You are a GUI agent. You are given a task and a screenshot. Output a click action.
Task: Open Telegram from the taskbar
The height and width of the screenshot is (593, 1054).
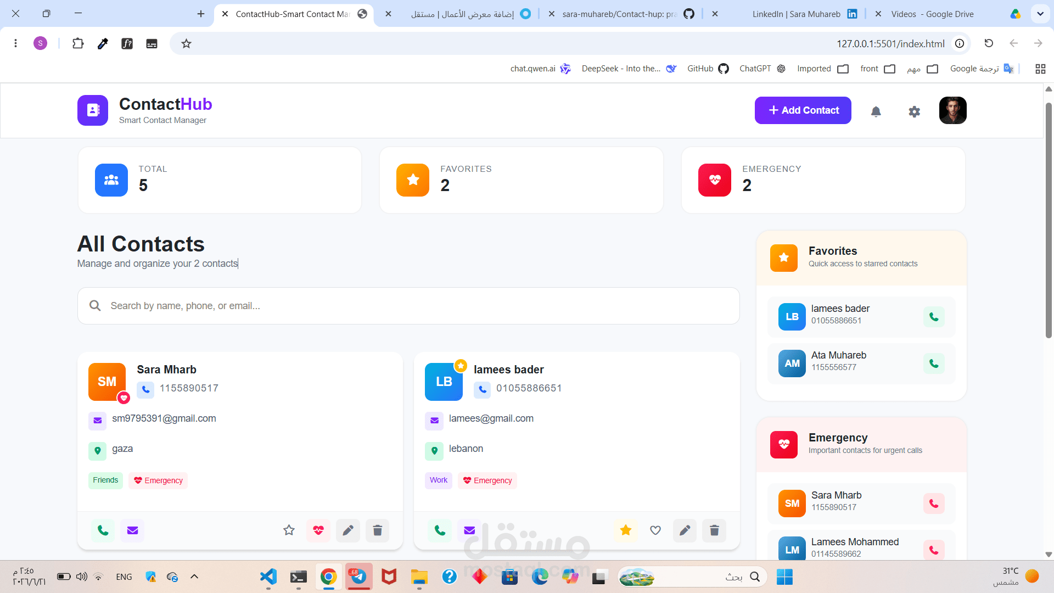coord(359,577)
